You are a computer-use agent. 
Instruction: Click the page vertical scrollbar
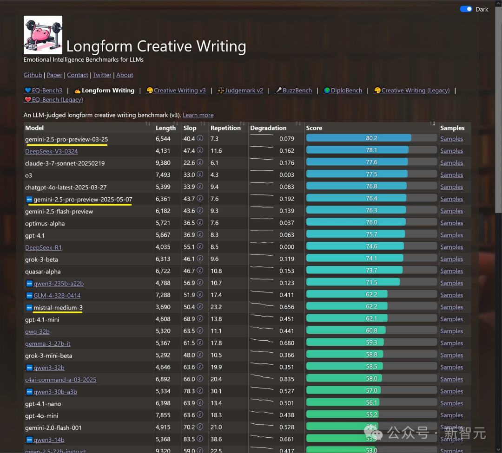(498, 226)
